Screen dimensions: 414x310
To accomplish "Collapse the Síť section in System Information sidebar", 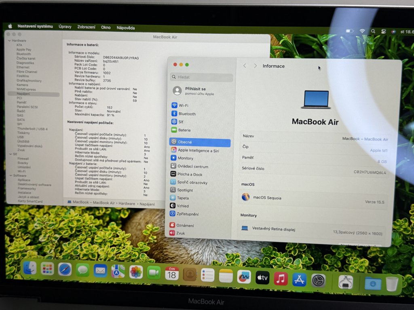I will click(11, 154).
